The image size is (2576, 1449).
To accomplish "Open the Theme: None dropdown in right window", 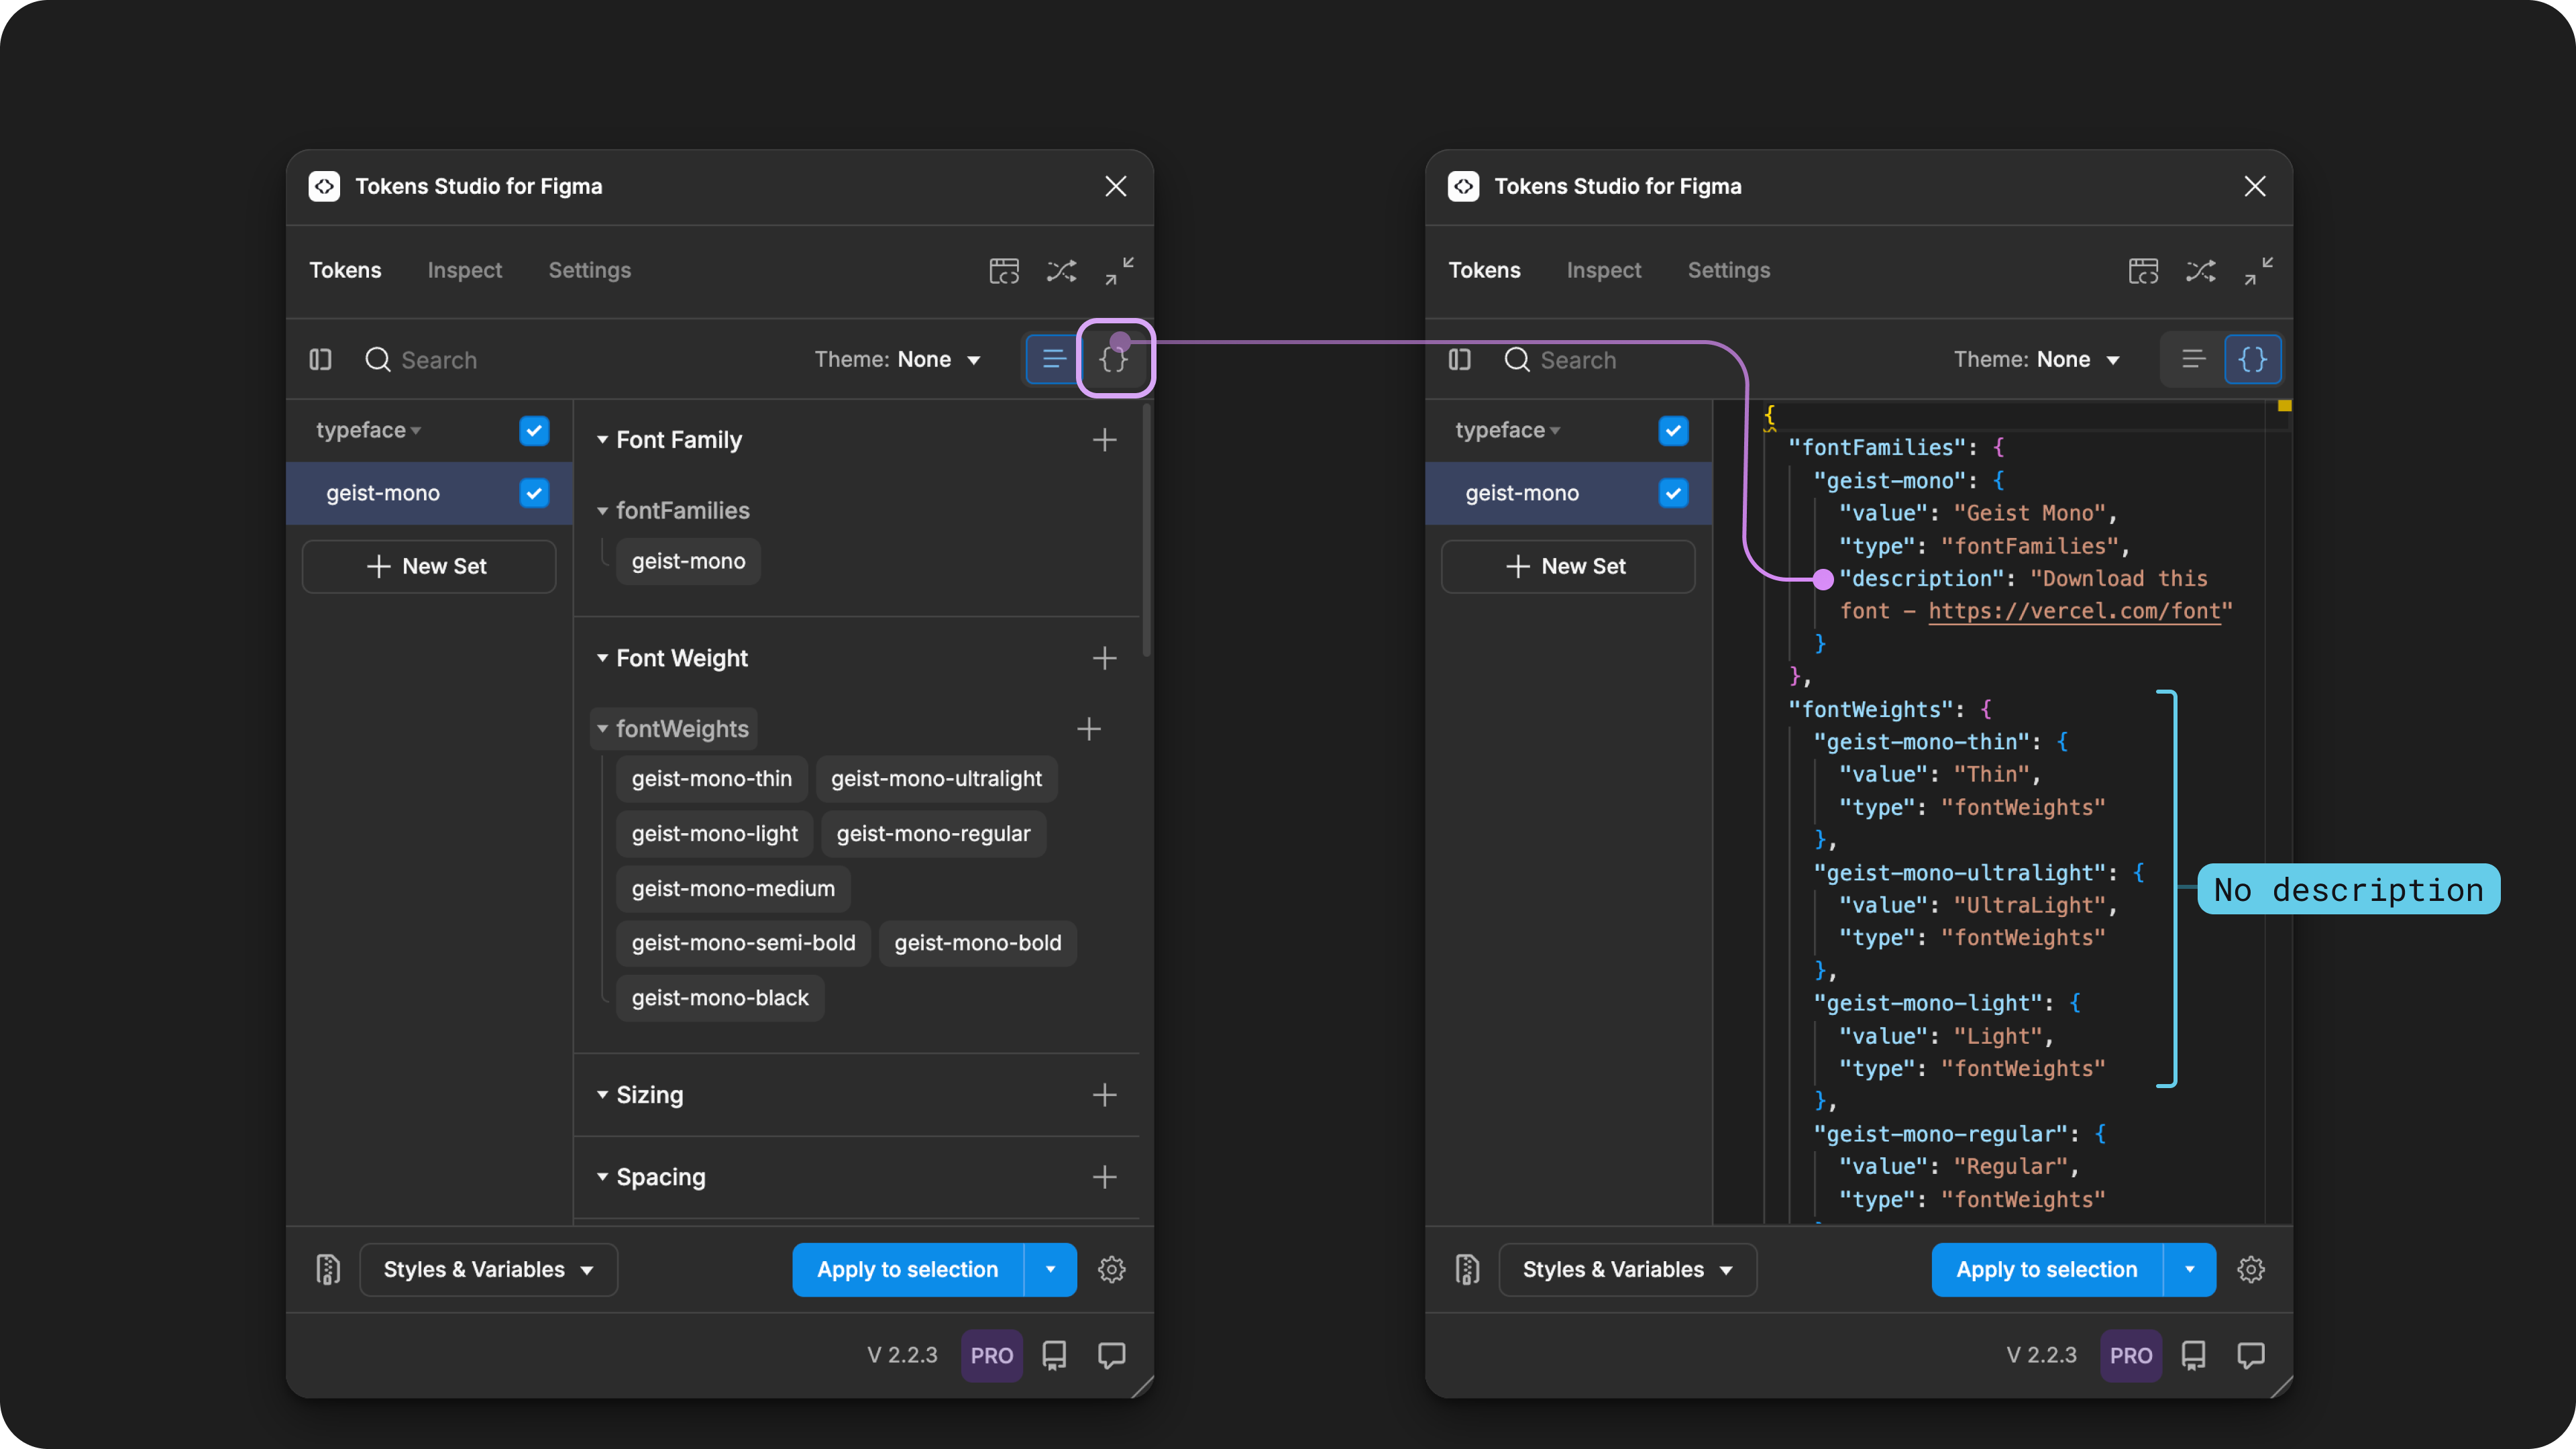I will [x=2036, y=359].
